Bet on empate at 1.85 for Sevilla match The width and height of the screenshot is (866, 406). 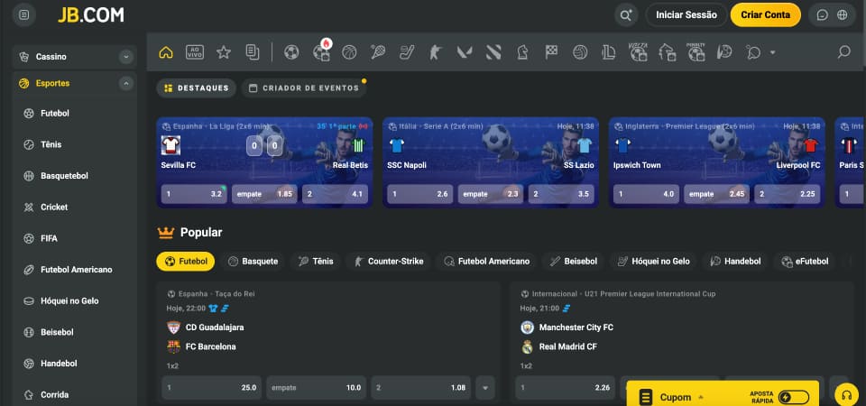[264, 195]
